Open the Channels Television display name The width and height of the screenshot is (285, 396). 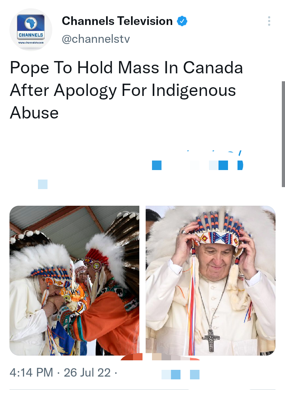[x=117, y=21]
